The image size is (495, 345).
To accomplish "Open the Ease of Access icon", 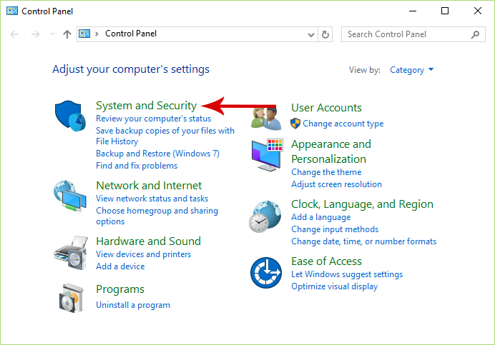I will coord(266,273).
